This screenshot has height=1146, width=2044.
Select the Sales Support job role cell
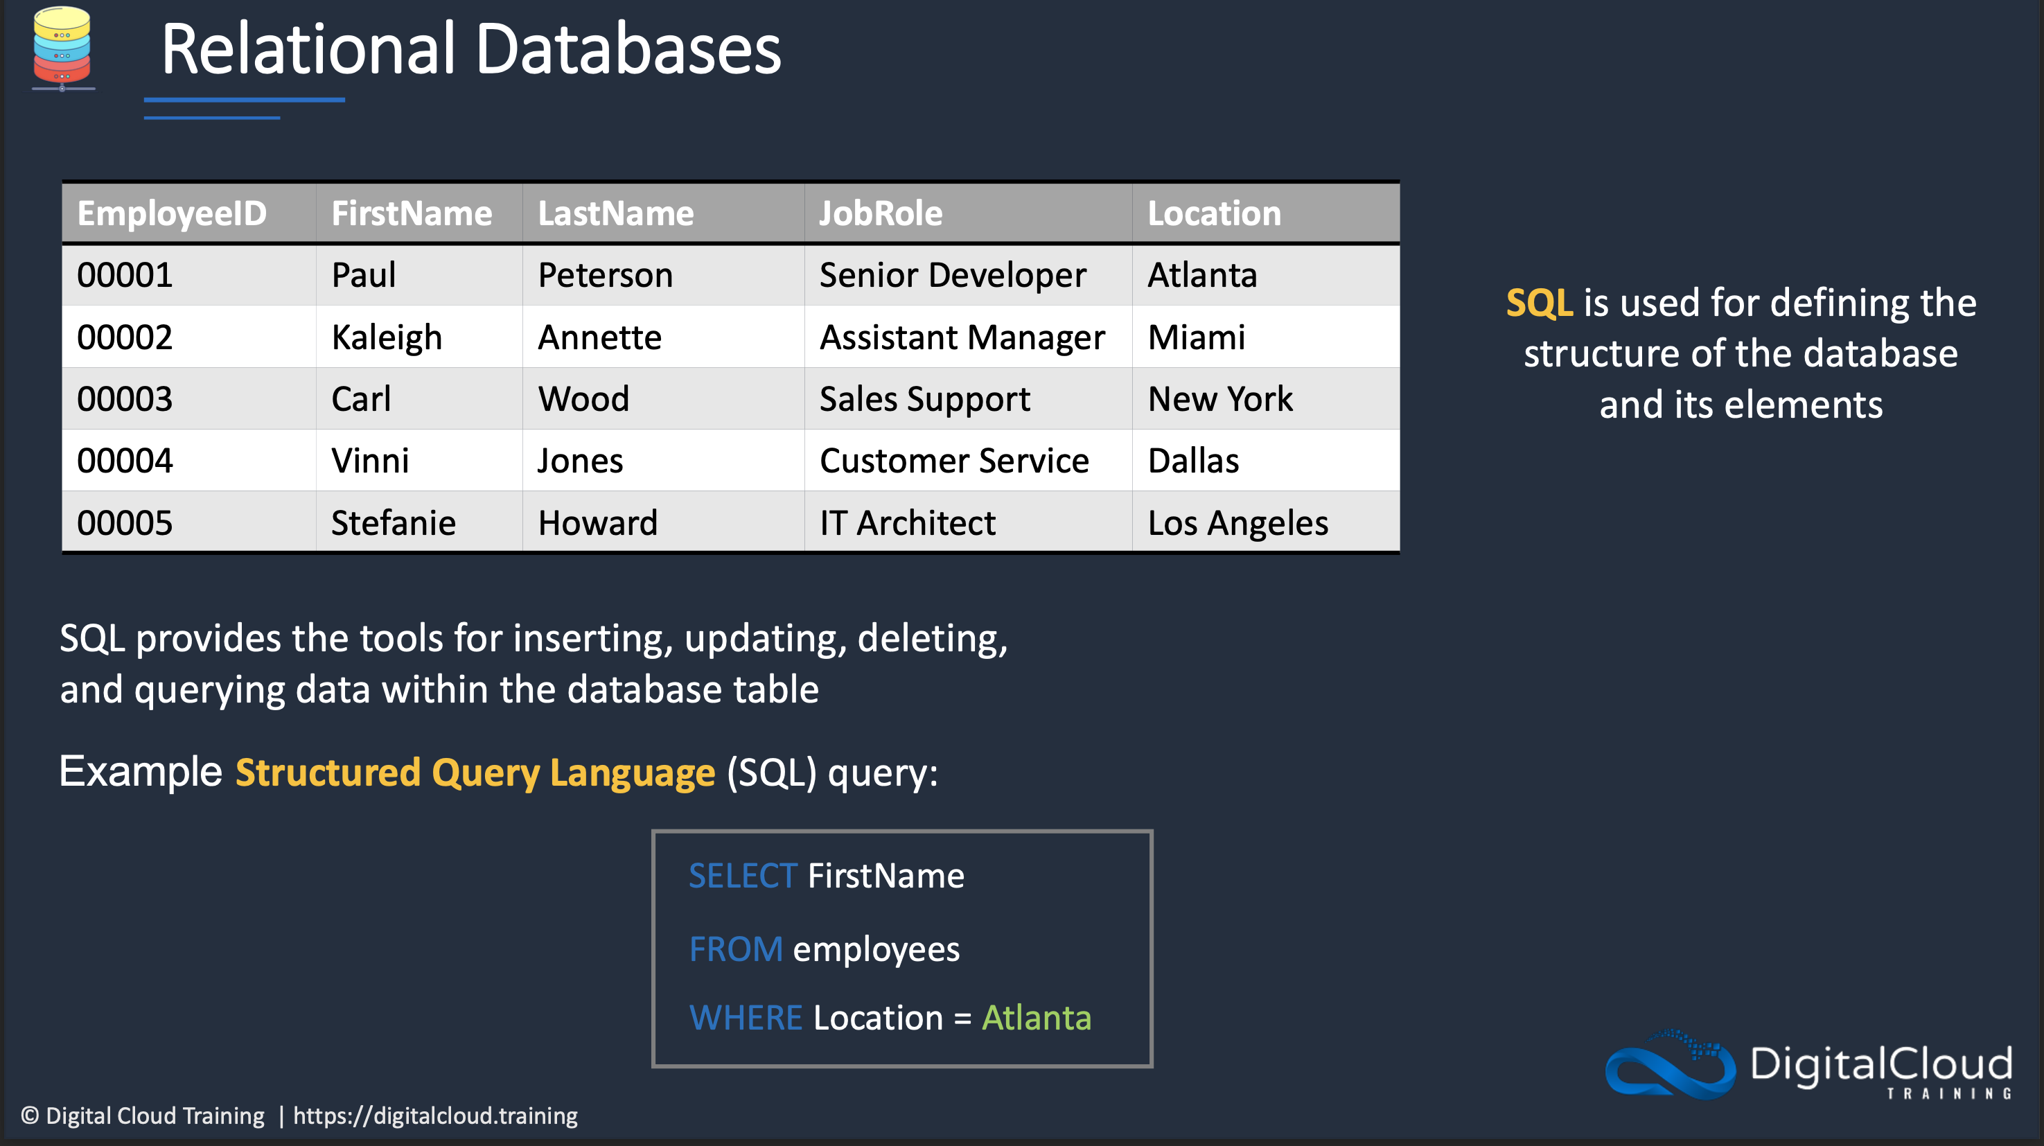[924, 399]
